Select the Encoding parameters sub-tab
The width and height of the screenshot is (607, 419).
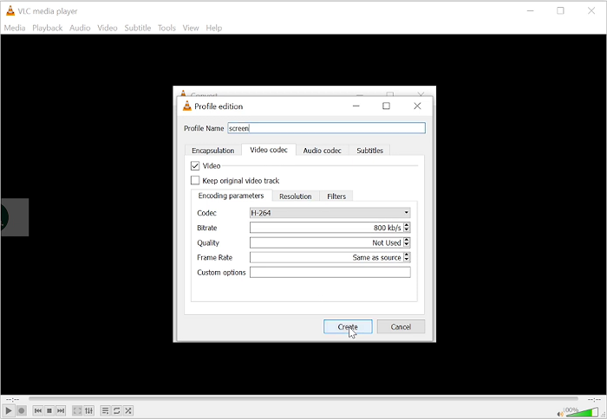pos(232,196)
